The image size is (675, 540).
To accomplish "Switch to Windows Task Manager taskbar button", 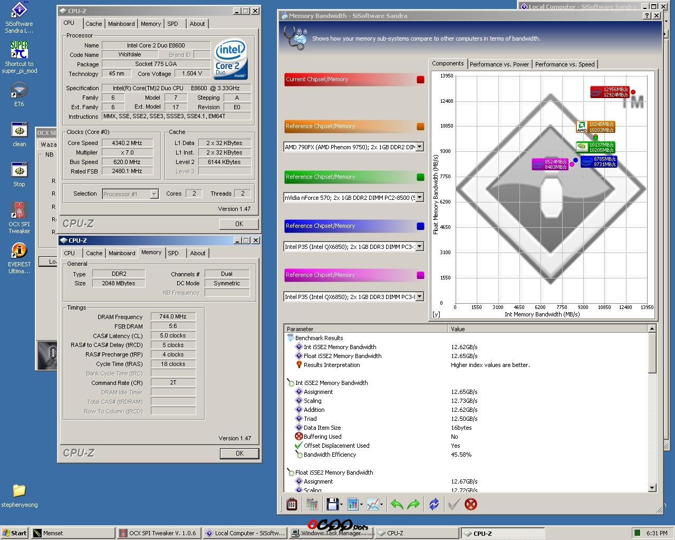I will (331, 533).
